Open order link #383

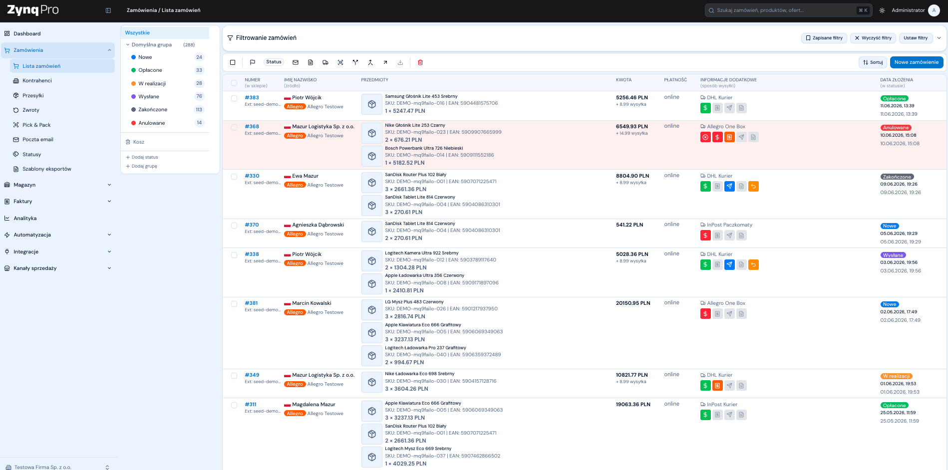[252, 98]
